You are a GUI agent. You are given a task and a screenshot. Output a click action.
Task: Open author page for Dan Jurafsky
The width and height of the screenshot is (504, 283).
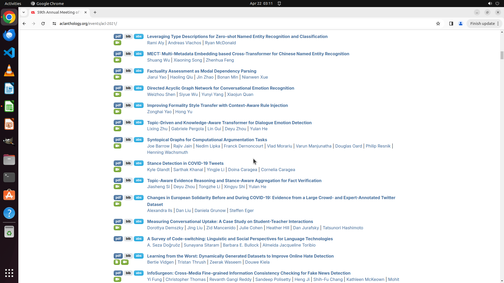coord(306,228)
